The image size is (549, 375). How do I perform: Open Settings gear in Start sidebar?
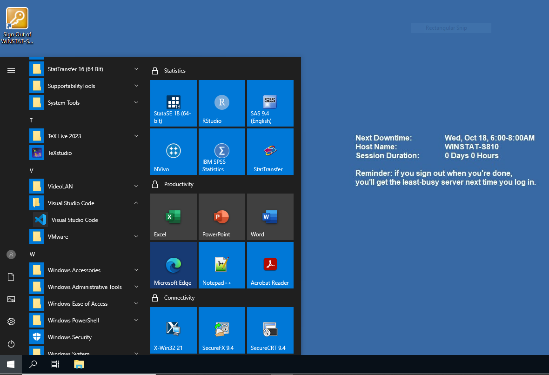point(11,321)
